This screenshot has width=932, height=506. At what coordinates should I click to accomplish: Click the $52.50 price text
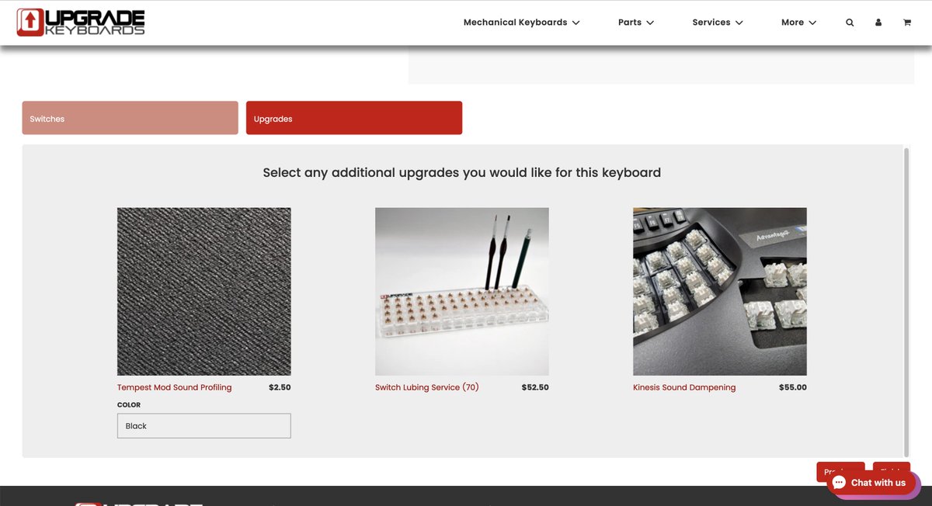535,387
